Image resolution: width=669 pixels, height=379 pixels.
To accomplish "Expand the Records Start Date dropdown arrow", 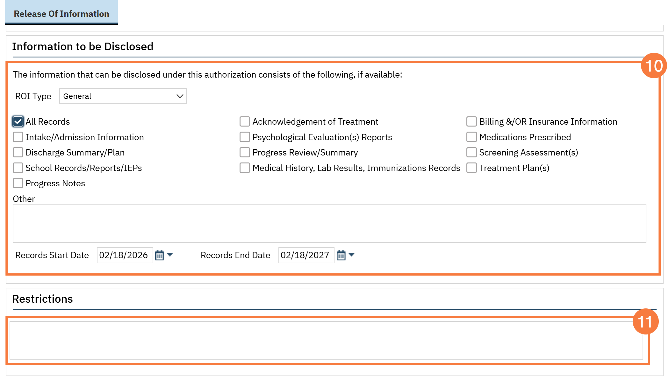I will click(x=170, y=255).
